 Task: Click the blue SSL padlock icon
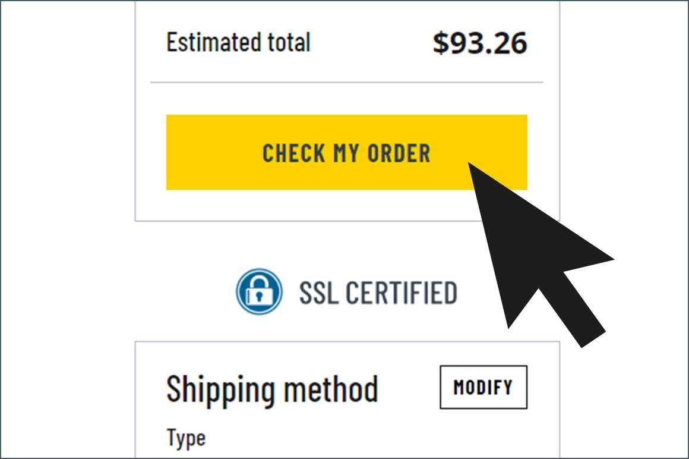point(259,291)
